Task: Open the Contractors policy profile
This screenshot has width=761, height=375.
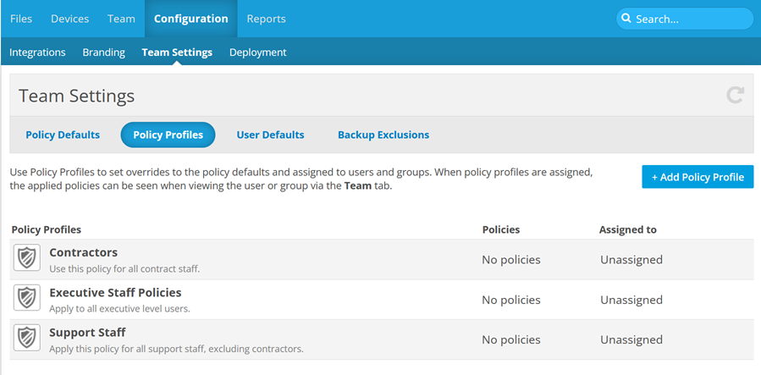Action: tap(83, 252)
